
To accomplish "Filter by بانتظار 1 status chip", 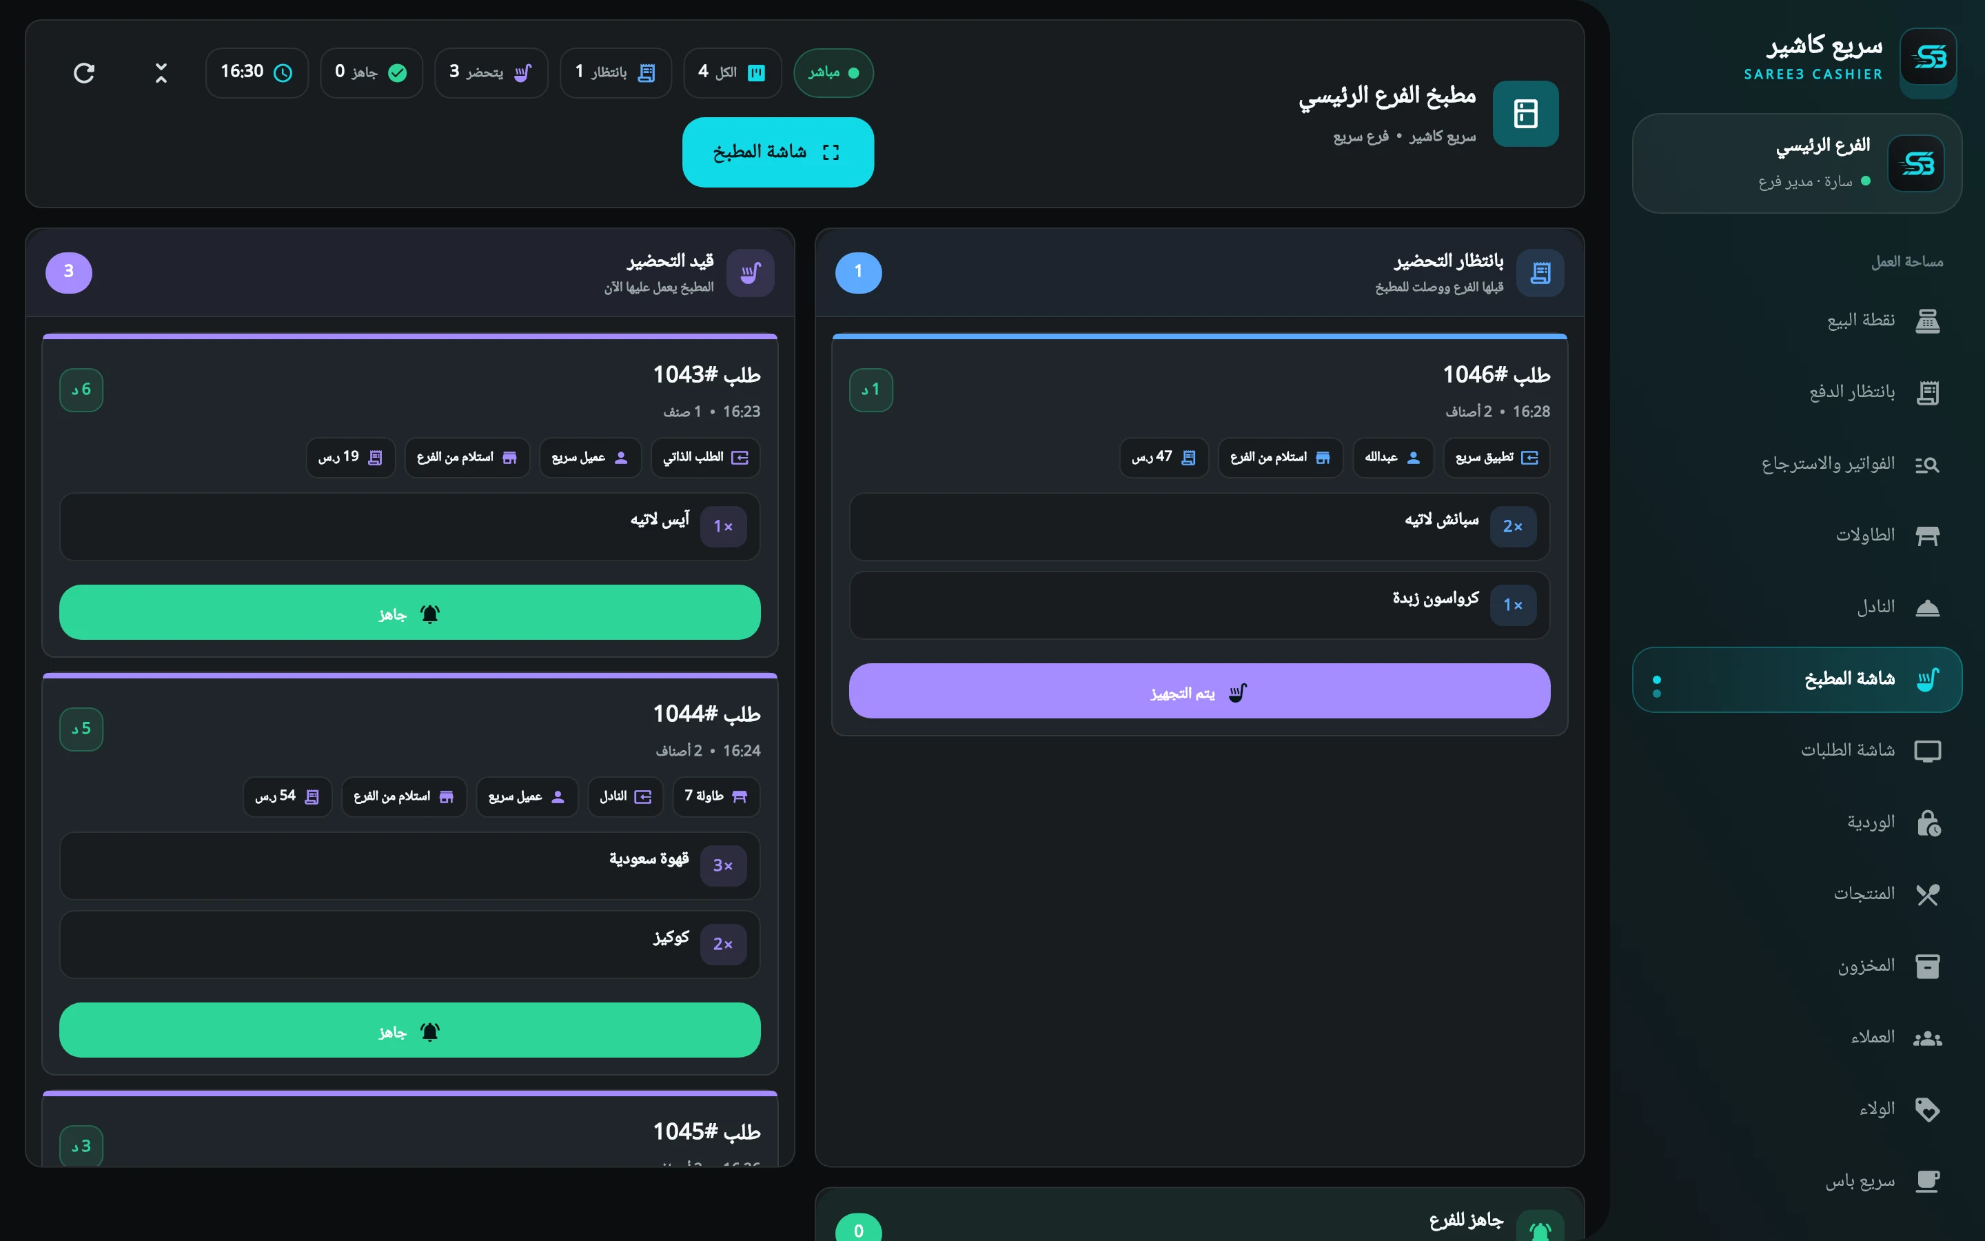I will [x=615, y=73].
